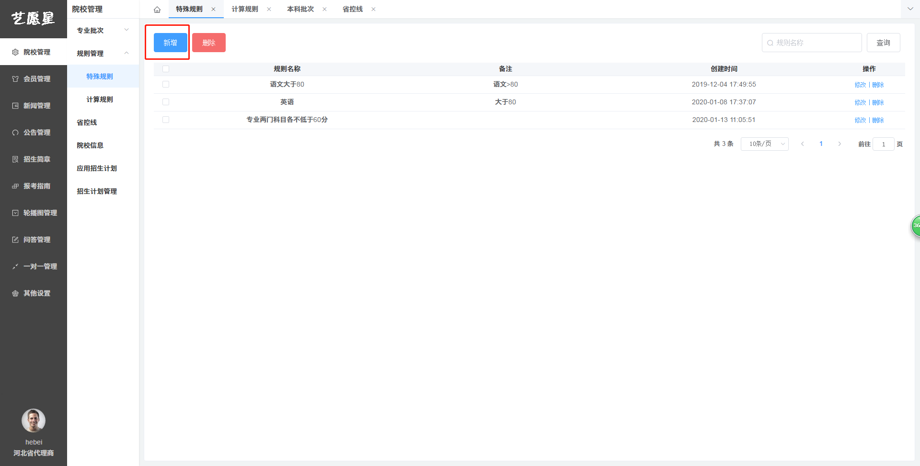Image resolution: width=920 pixels, height=466 pixels.
Task: Close the 省控线 tab
Action: 373,9
